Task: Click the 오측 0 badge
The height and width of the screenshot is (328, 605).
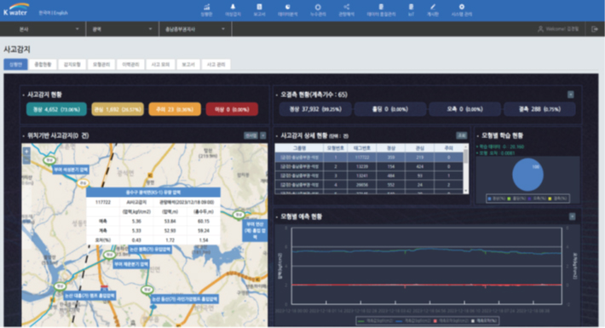Action: (x=465, y=109)
